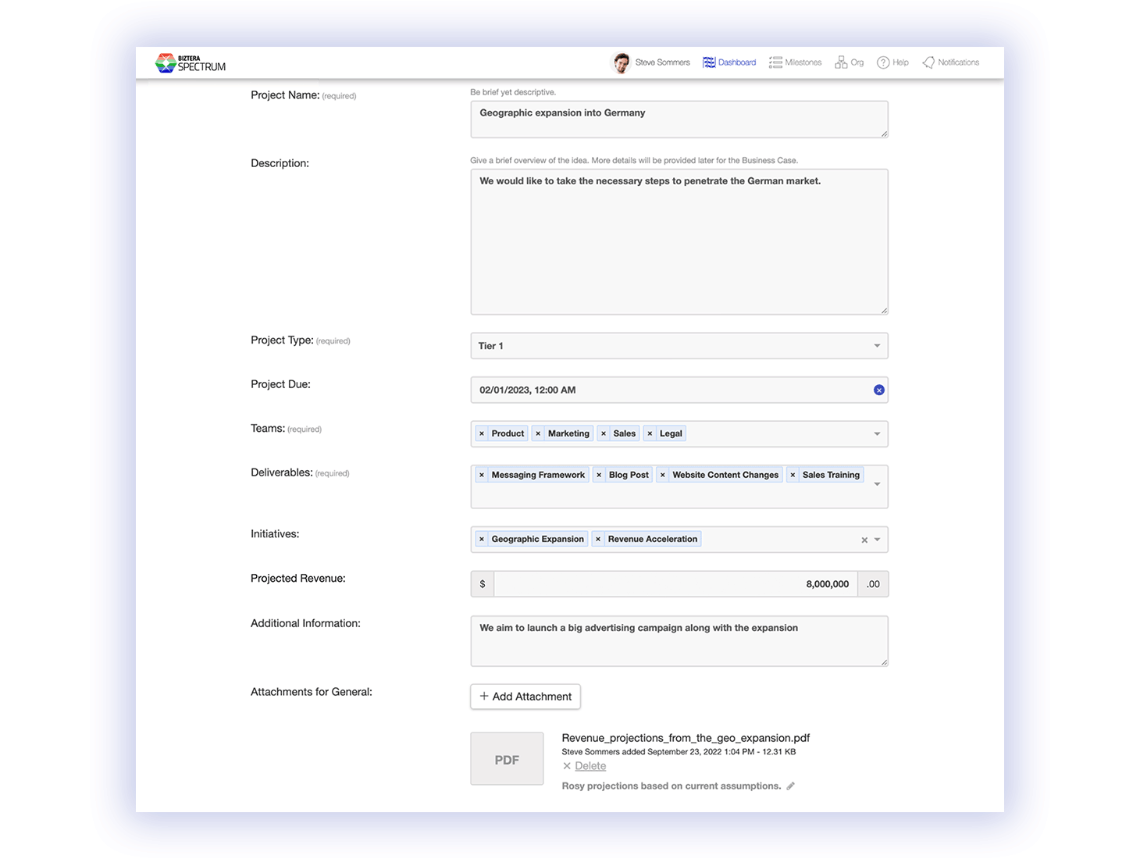Open the Notifications menu item

click(x=950, y=62)
